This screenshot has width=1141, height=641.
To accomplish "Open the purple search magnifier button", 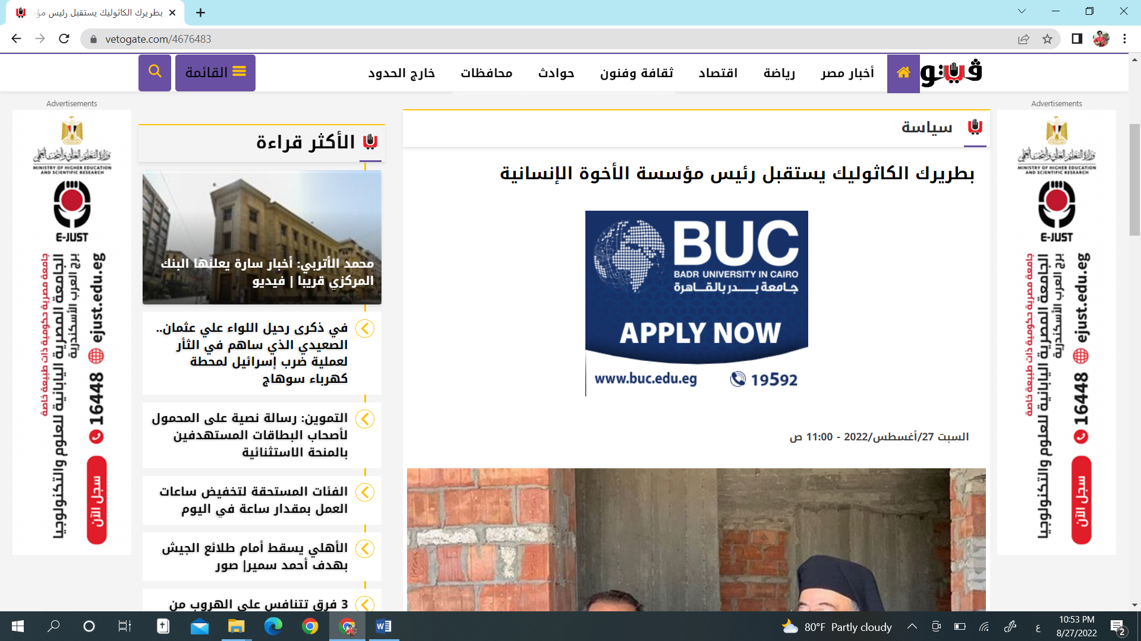I will click(x=155, y=72).
